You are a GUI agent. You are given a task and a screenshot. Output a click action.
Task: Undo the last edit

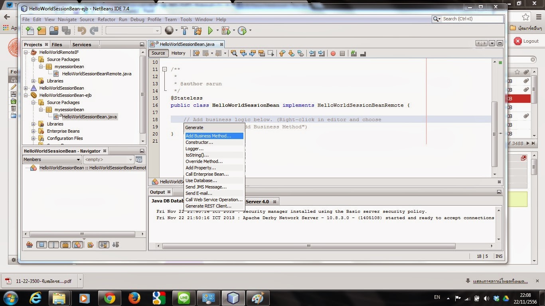(81, 30)
